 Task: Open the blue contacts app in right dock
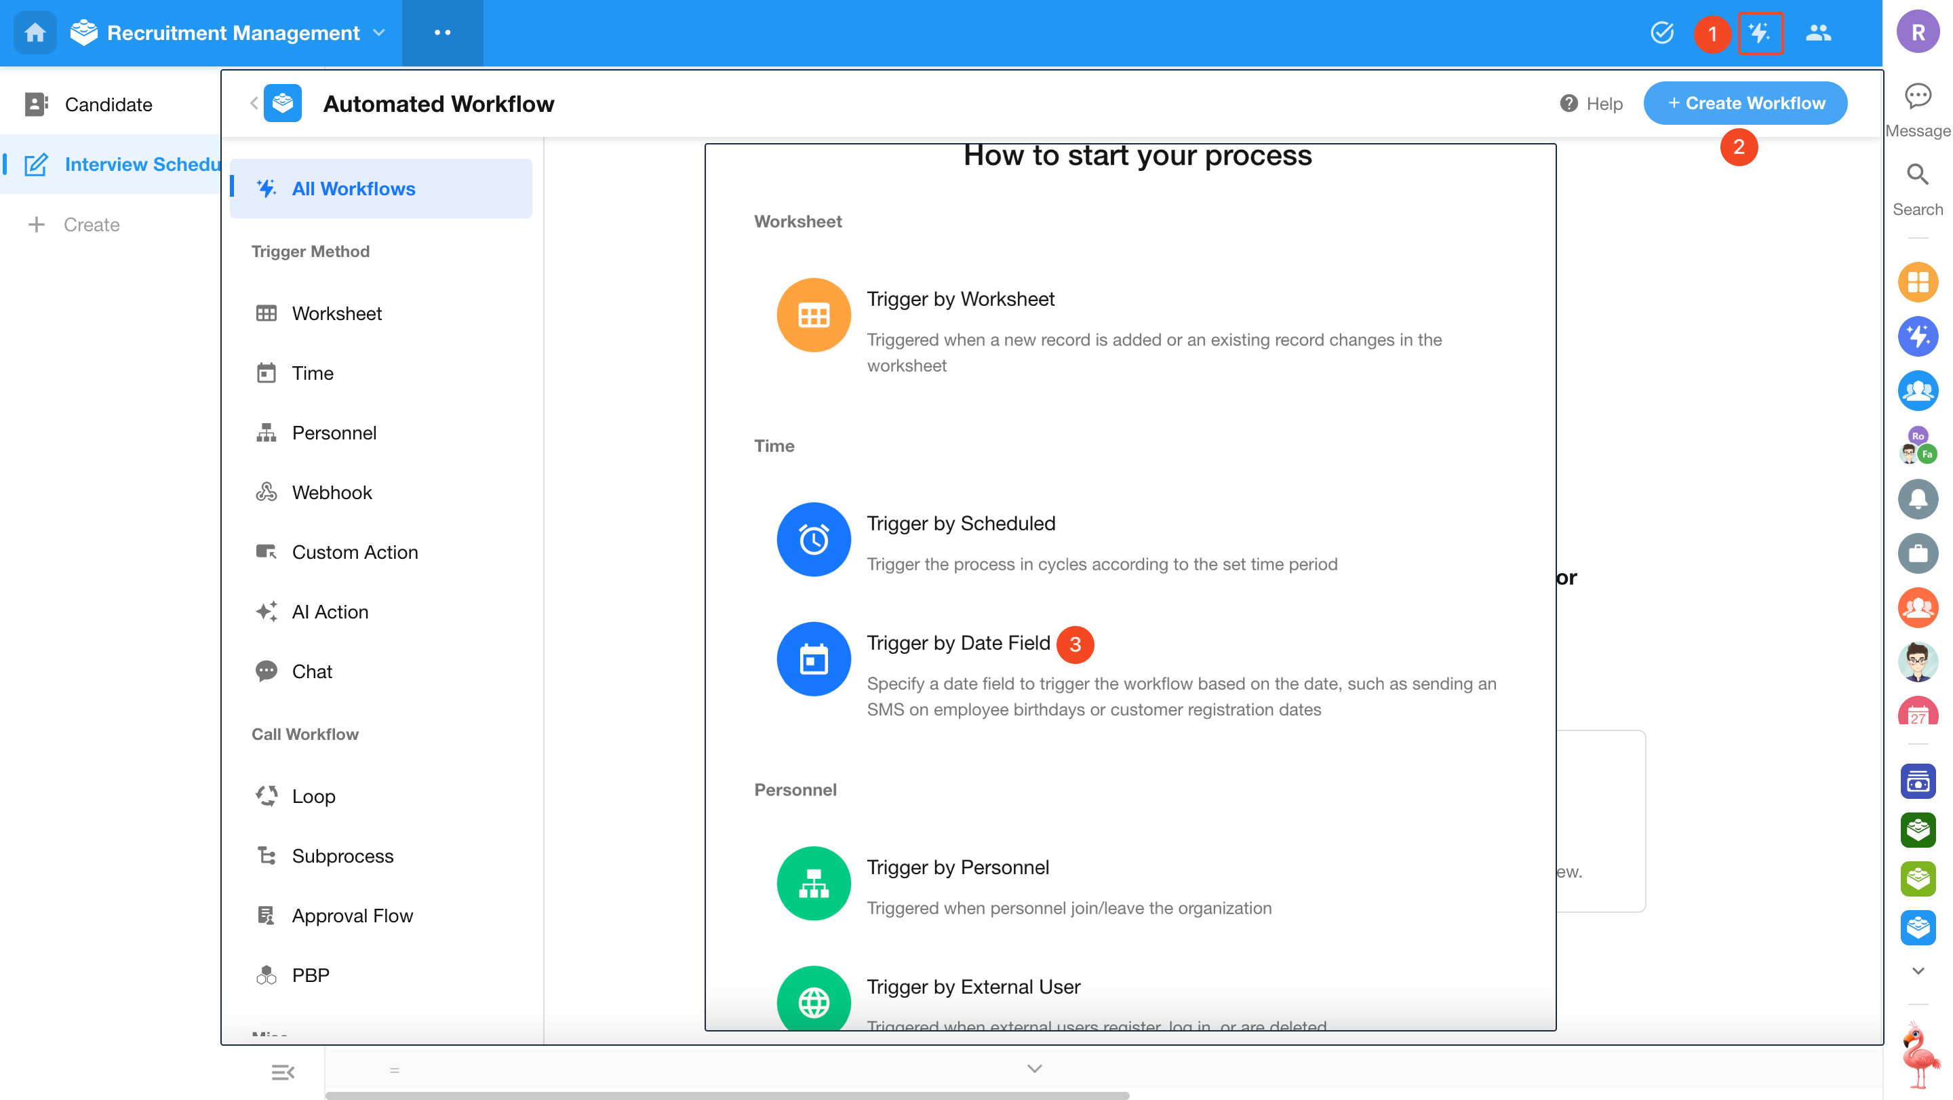click(1917, 391)
